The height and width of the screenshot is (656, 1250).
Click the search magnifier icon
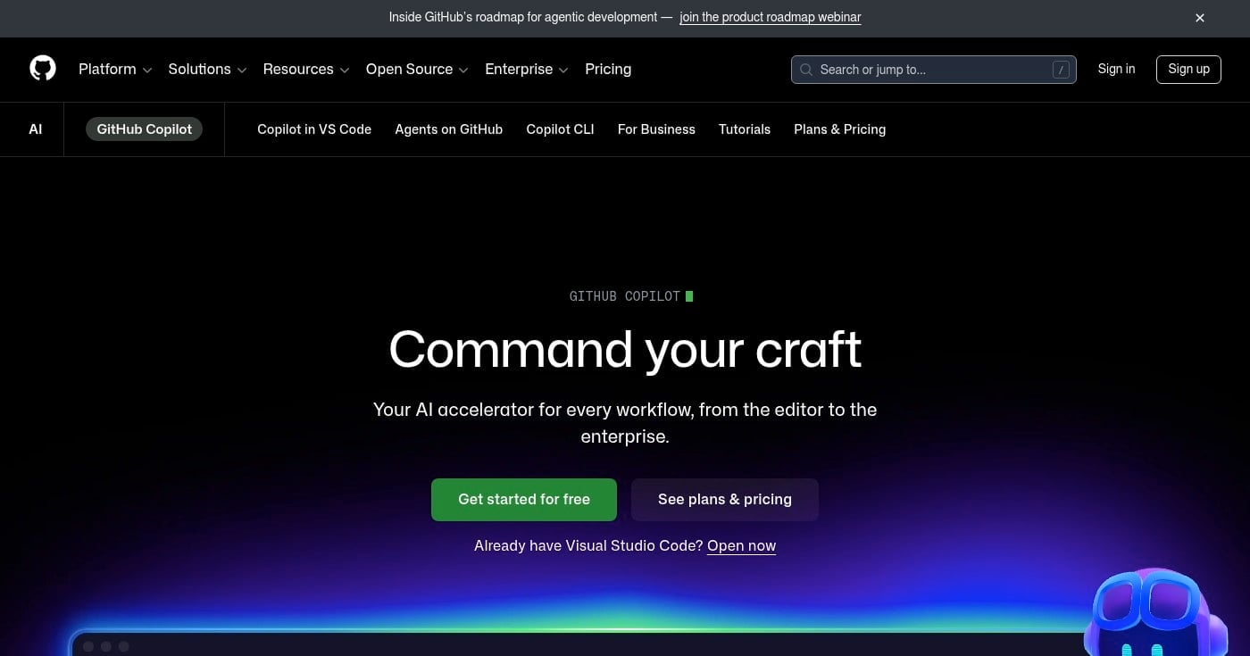[806, 70]
